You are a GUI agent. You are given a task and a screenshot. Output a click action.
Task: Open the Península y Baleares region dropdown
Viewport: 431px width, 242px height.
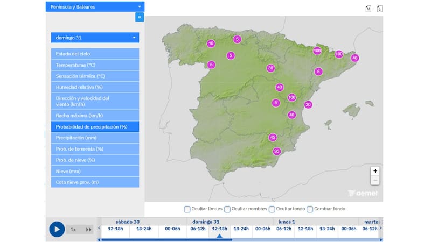pyautogui.click(x=95, y=6)
